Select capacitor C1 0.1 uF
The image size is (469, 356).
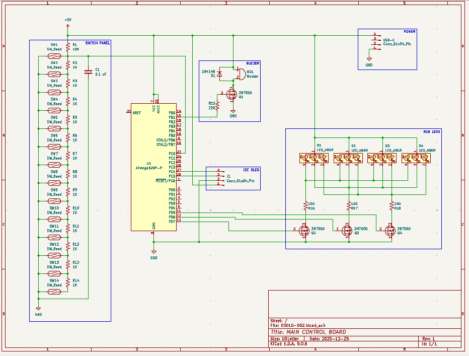point(89,71)
